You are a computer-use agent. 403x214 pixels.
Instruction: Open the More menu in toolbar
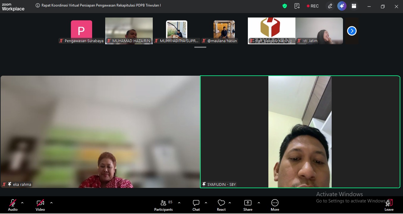point(275,205)
